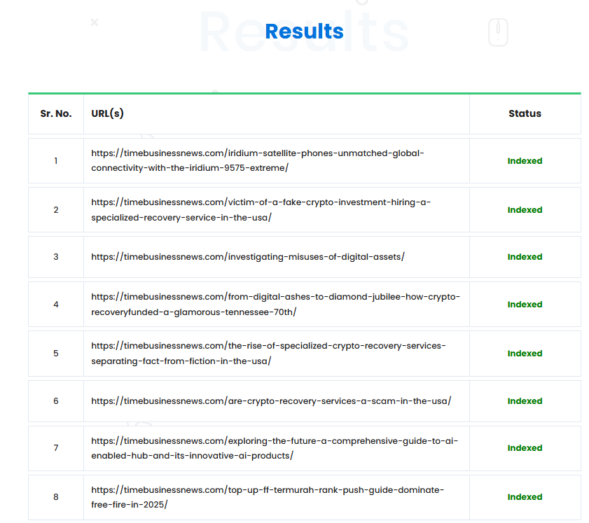Viewport: 589px width, 523px height.
Task: Click the small decorative x mark
Action: [95, 22]
